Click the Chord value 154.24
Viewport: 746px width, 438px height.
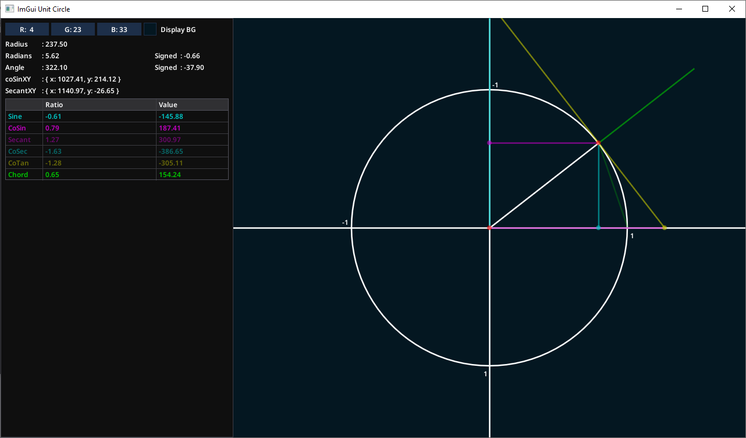(170, 175)
